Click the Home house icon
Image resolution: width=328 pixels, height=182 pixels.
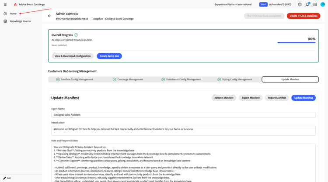5,14
